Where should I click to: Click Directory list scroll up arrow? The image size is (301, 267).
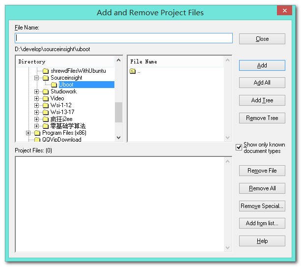[119, 60]
